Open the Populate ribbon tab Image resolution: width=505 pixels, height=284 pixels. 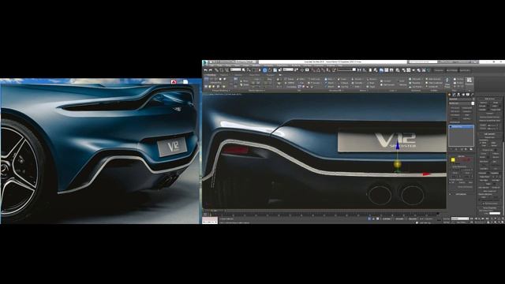click(270, 75)
